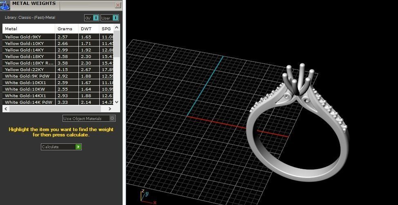This screenshot has width=398, height=205.
Task: Click the Library: Classic - (Fast)-Metal label
Action: [x=30, y=18]
